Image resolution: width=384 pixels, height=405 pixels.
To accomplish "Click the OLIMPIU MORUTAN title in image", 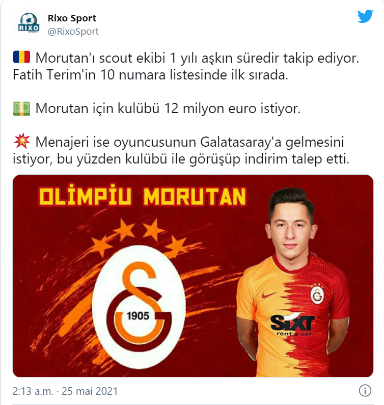I will point(143,196).
